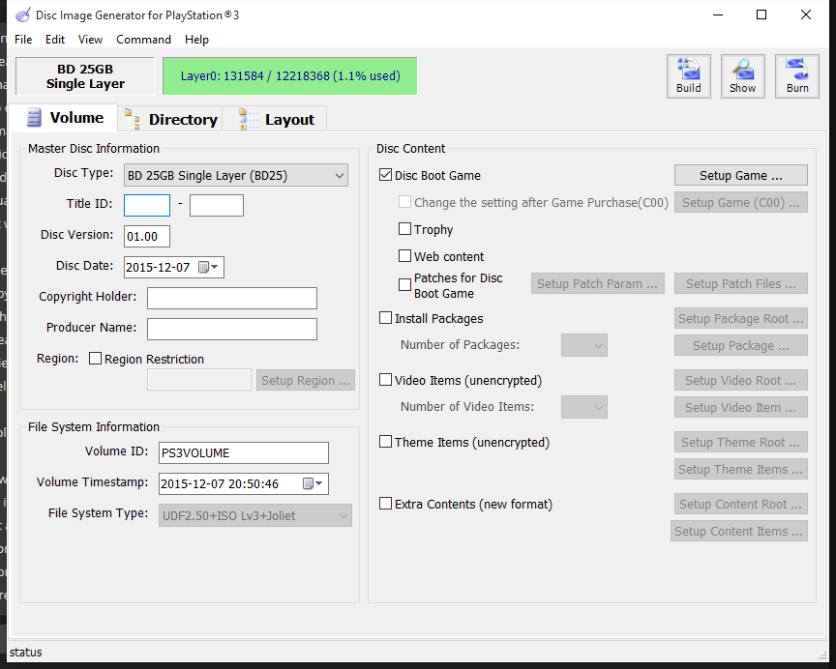
Task: Click Setup Content Items ... button
Action: pos(739,531)
